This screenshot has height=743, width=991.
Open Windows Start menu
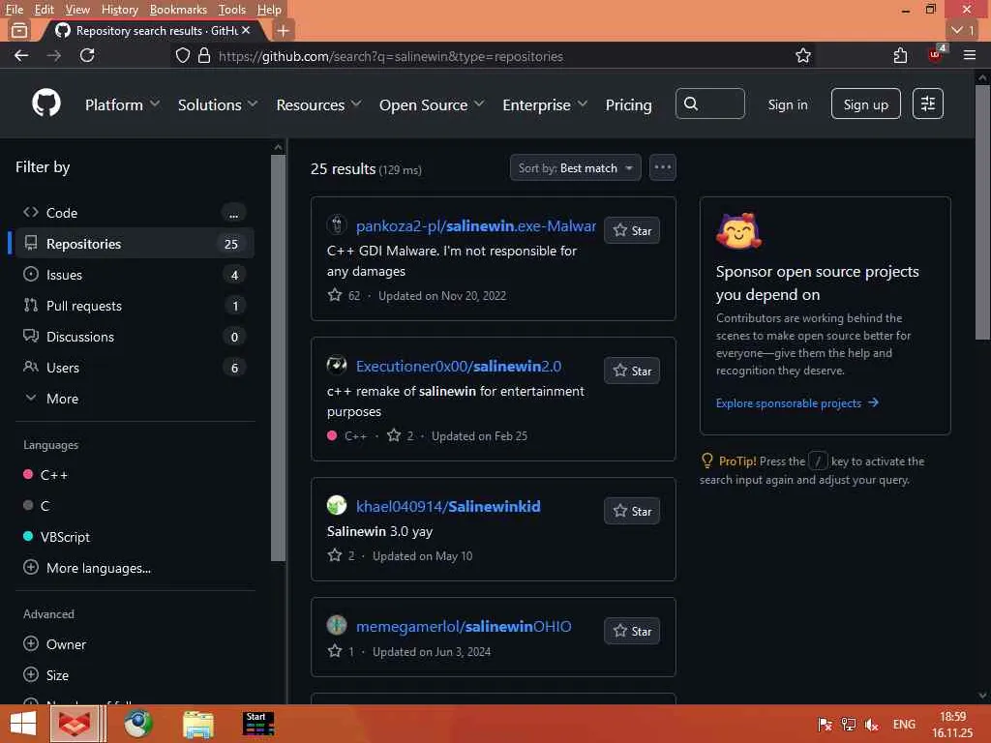[23, 724]
